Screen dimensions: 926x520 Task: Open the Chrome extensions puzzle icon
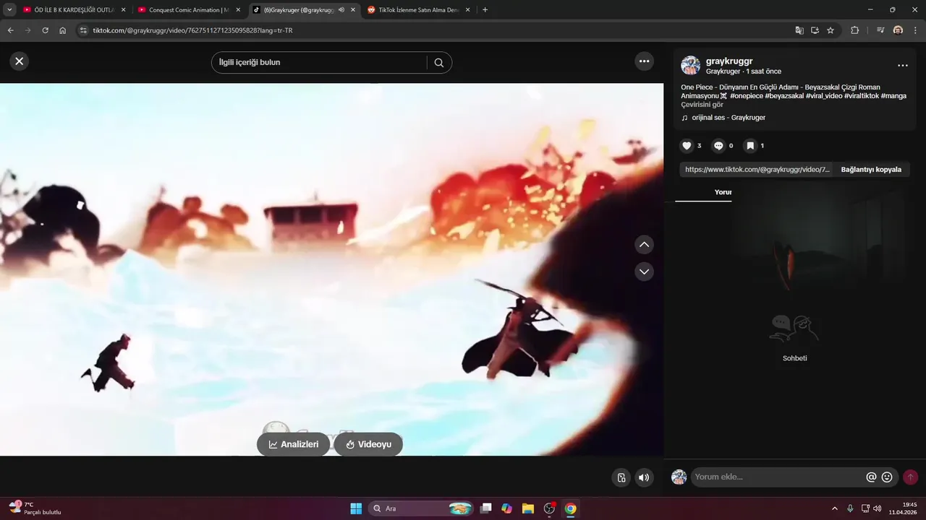click(854, 30)
